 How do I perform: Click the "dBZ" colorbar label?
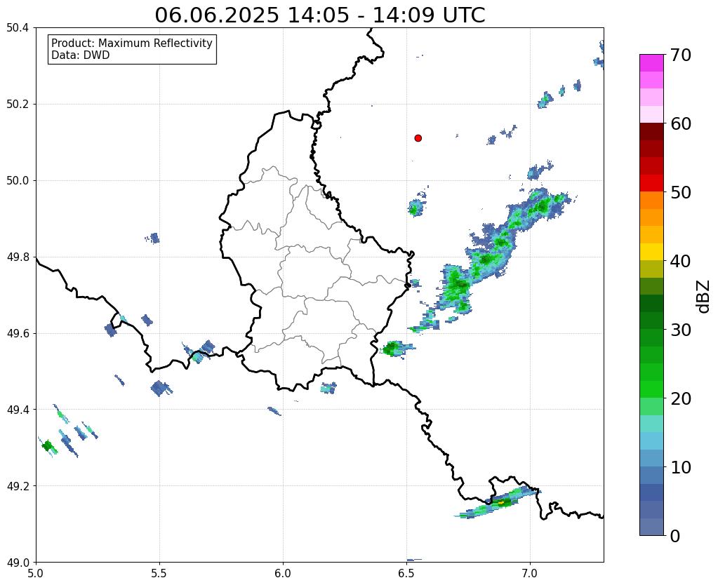click(704, 296)
